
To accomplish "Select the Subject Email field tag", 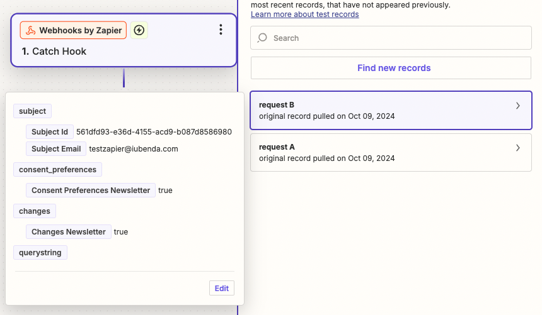I will tap(56, 149).
